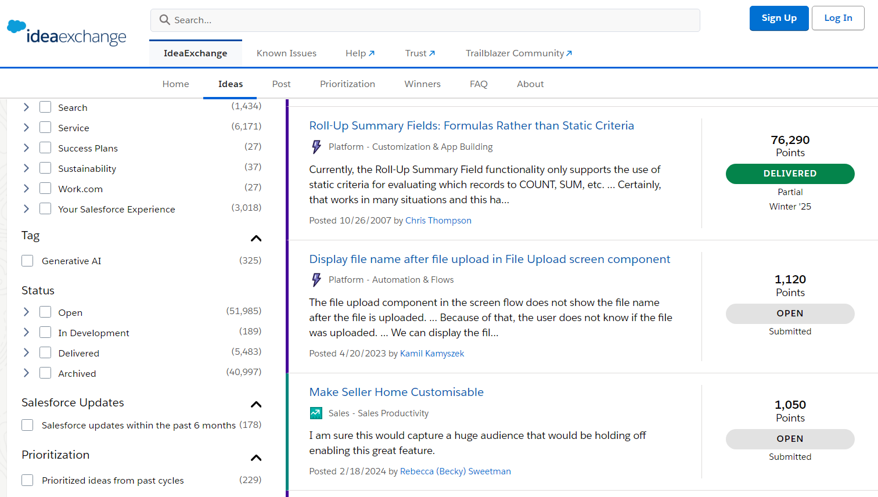878x497 pixels.
Task: Collapse the Prioritization filter section
Action: (x=256, y=458)
